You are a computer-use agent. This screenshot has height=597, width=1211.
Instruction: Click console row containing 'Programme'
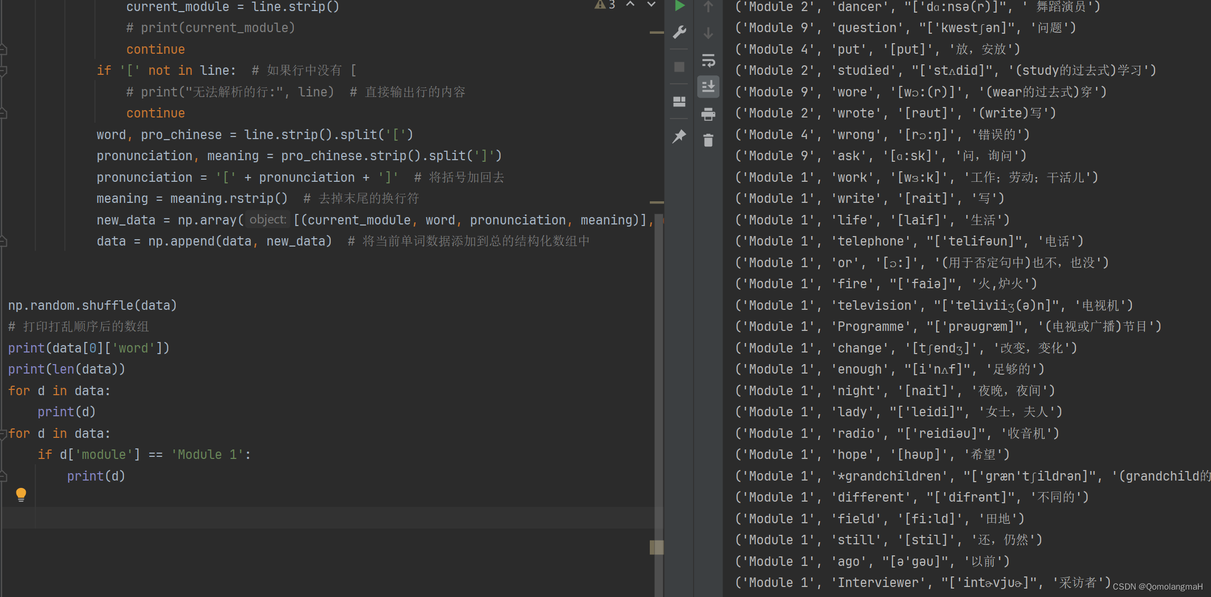click(x=948, y=327)
